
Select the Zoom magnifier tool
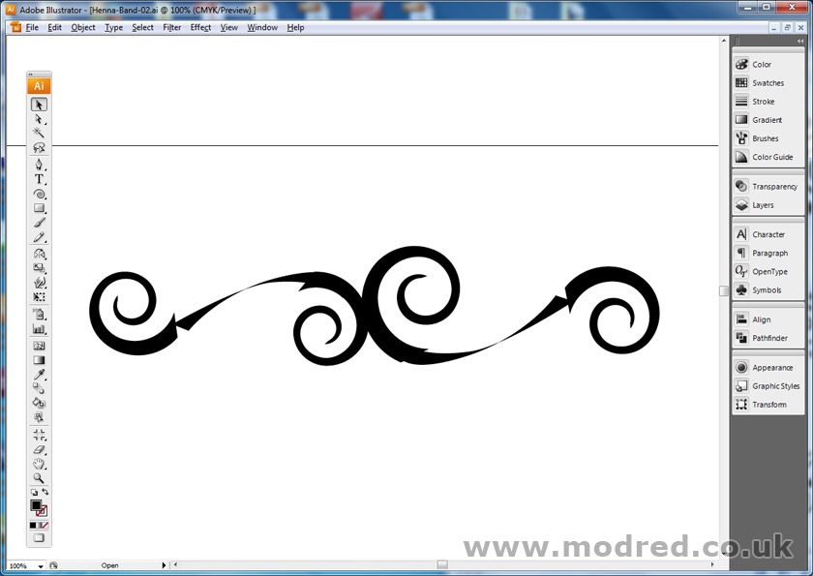coord(40,478)
